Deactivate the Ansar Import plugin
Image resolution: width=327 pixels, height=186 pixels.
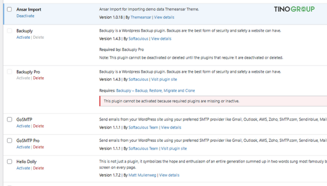pyautogui.click(x=25, y=16)
